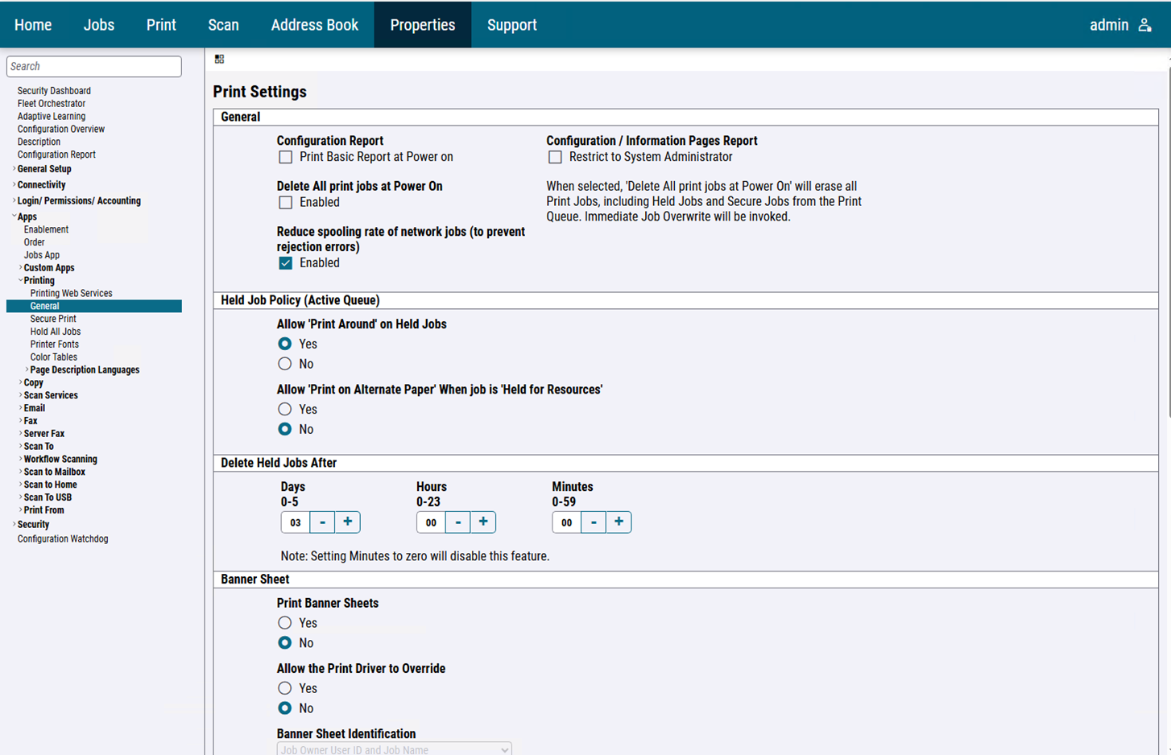Select No for Print Around on Held Jobs

click(x=284, y=363)
